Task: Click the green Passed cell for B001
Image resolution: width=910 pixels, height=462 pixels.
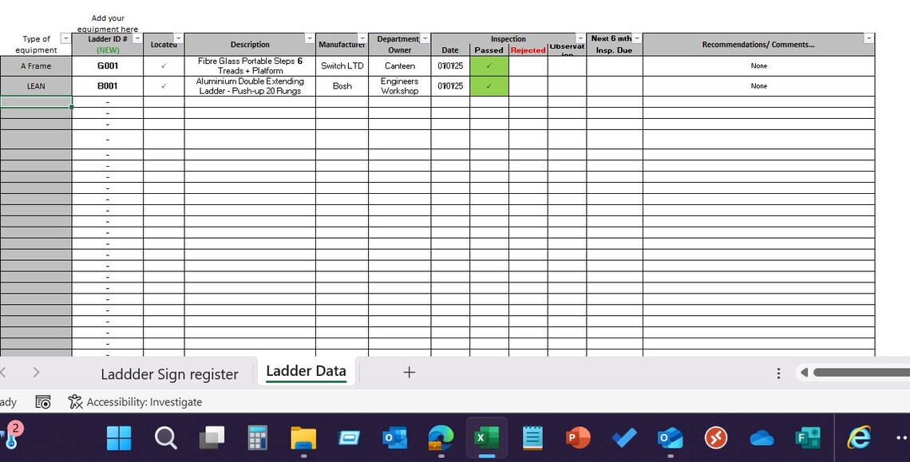Action: [489, 86]
